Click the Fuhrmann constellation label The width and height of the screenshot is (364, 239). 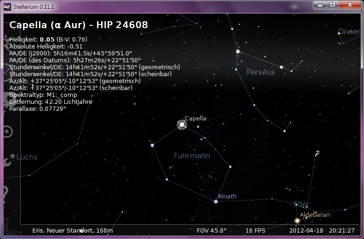(192, 156)
